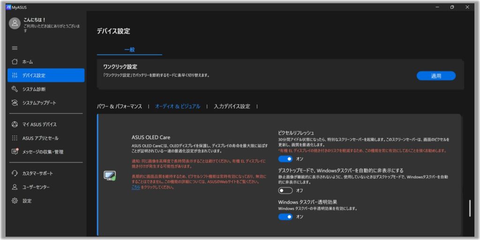Click the hamburger menu icon
Image resolution: width=480 pixels, height=240 pixels.
(x=15, y=48)
